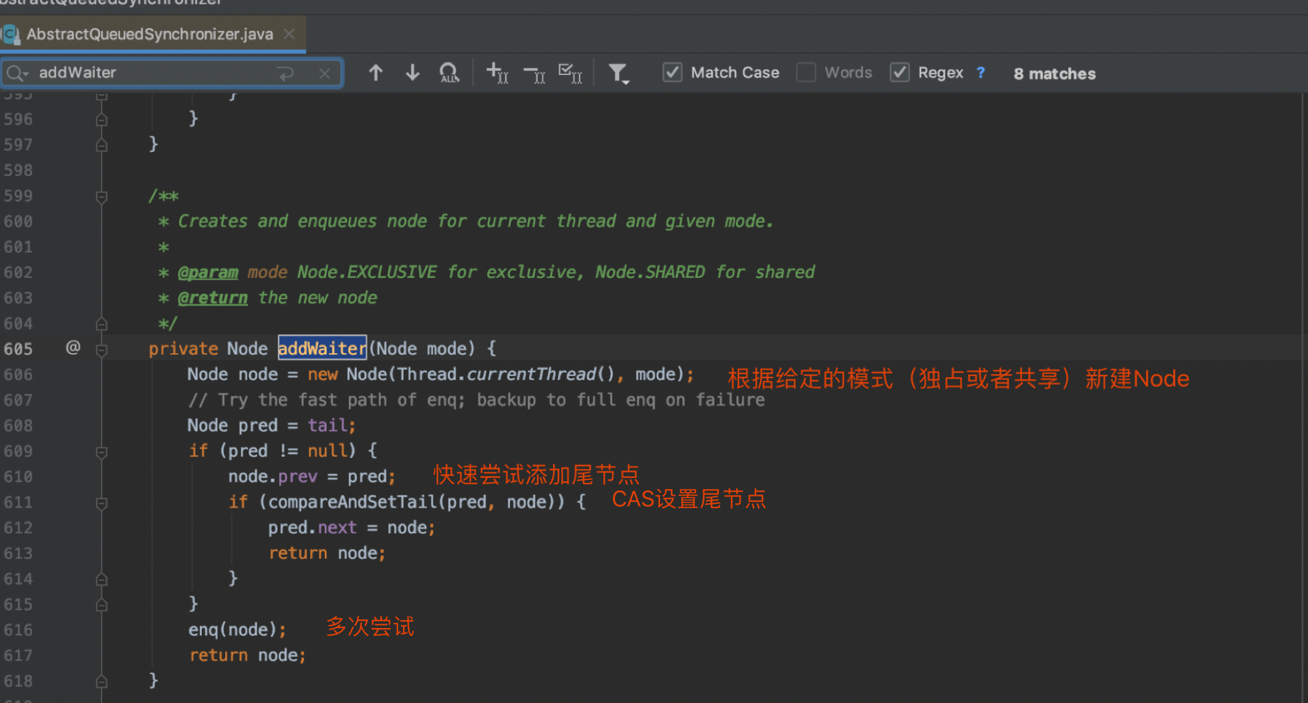Select all occurrences icon in find bar
Viewport: 1308px width, 703px height.
tap(570, 74)
